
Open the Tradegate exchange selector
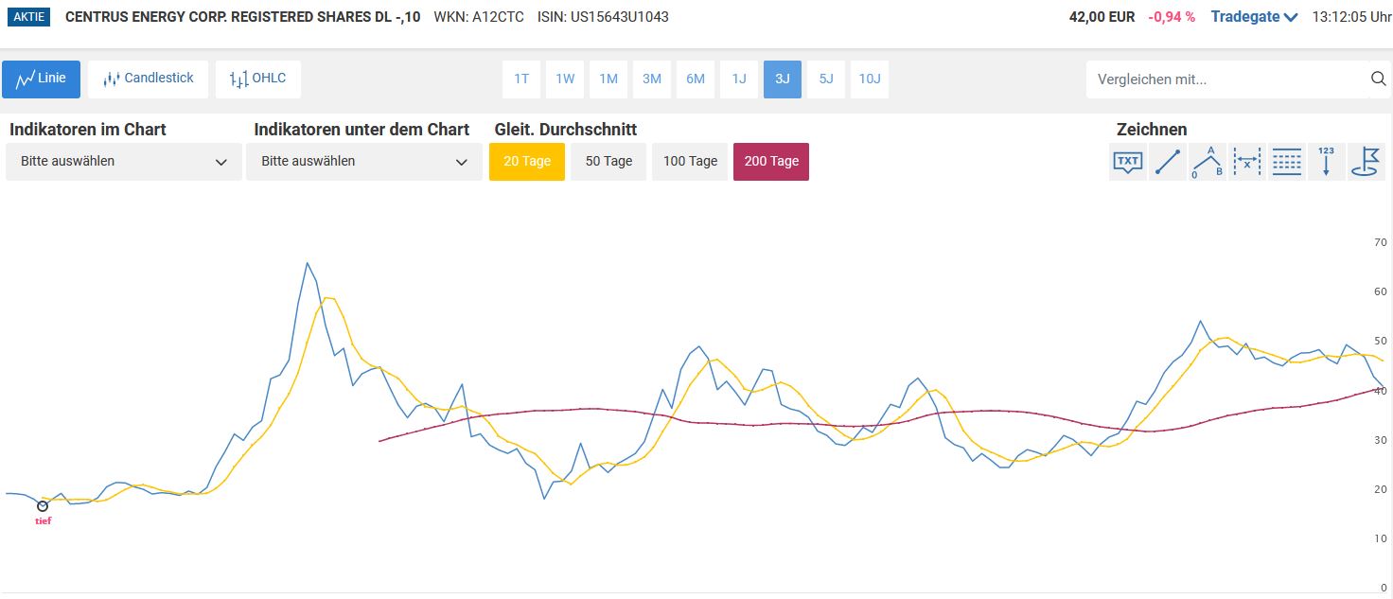tap(1254, 17)
